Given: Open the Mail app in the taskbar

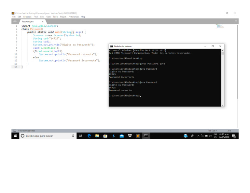Looking at the screenshot, I should 121,136.
